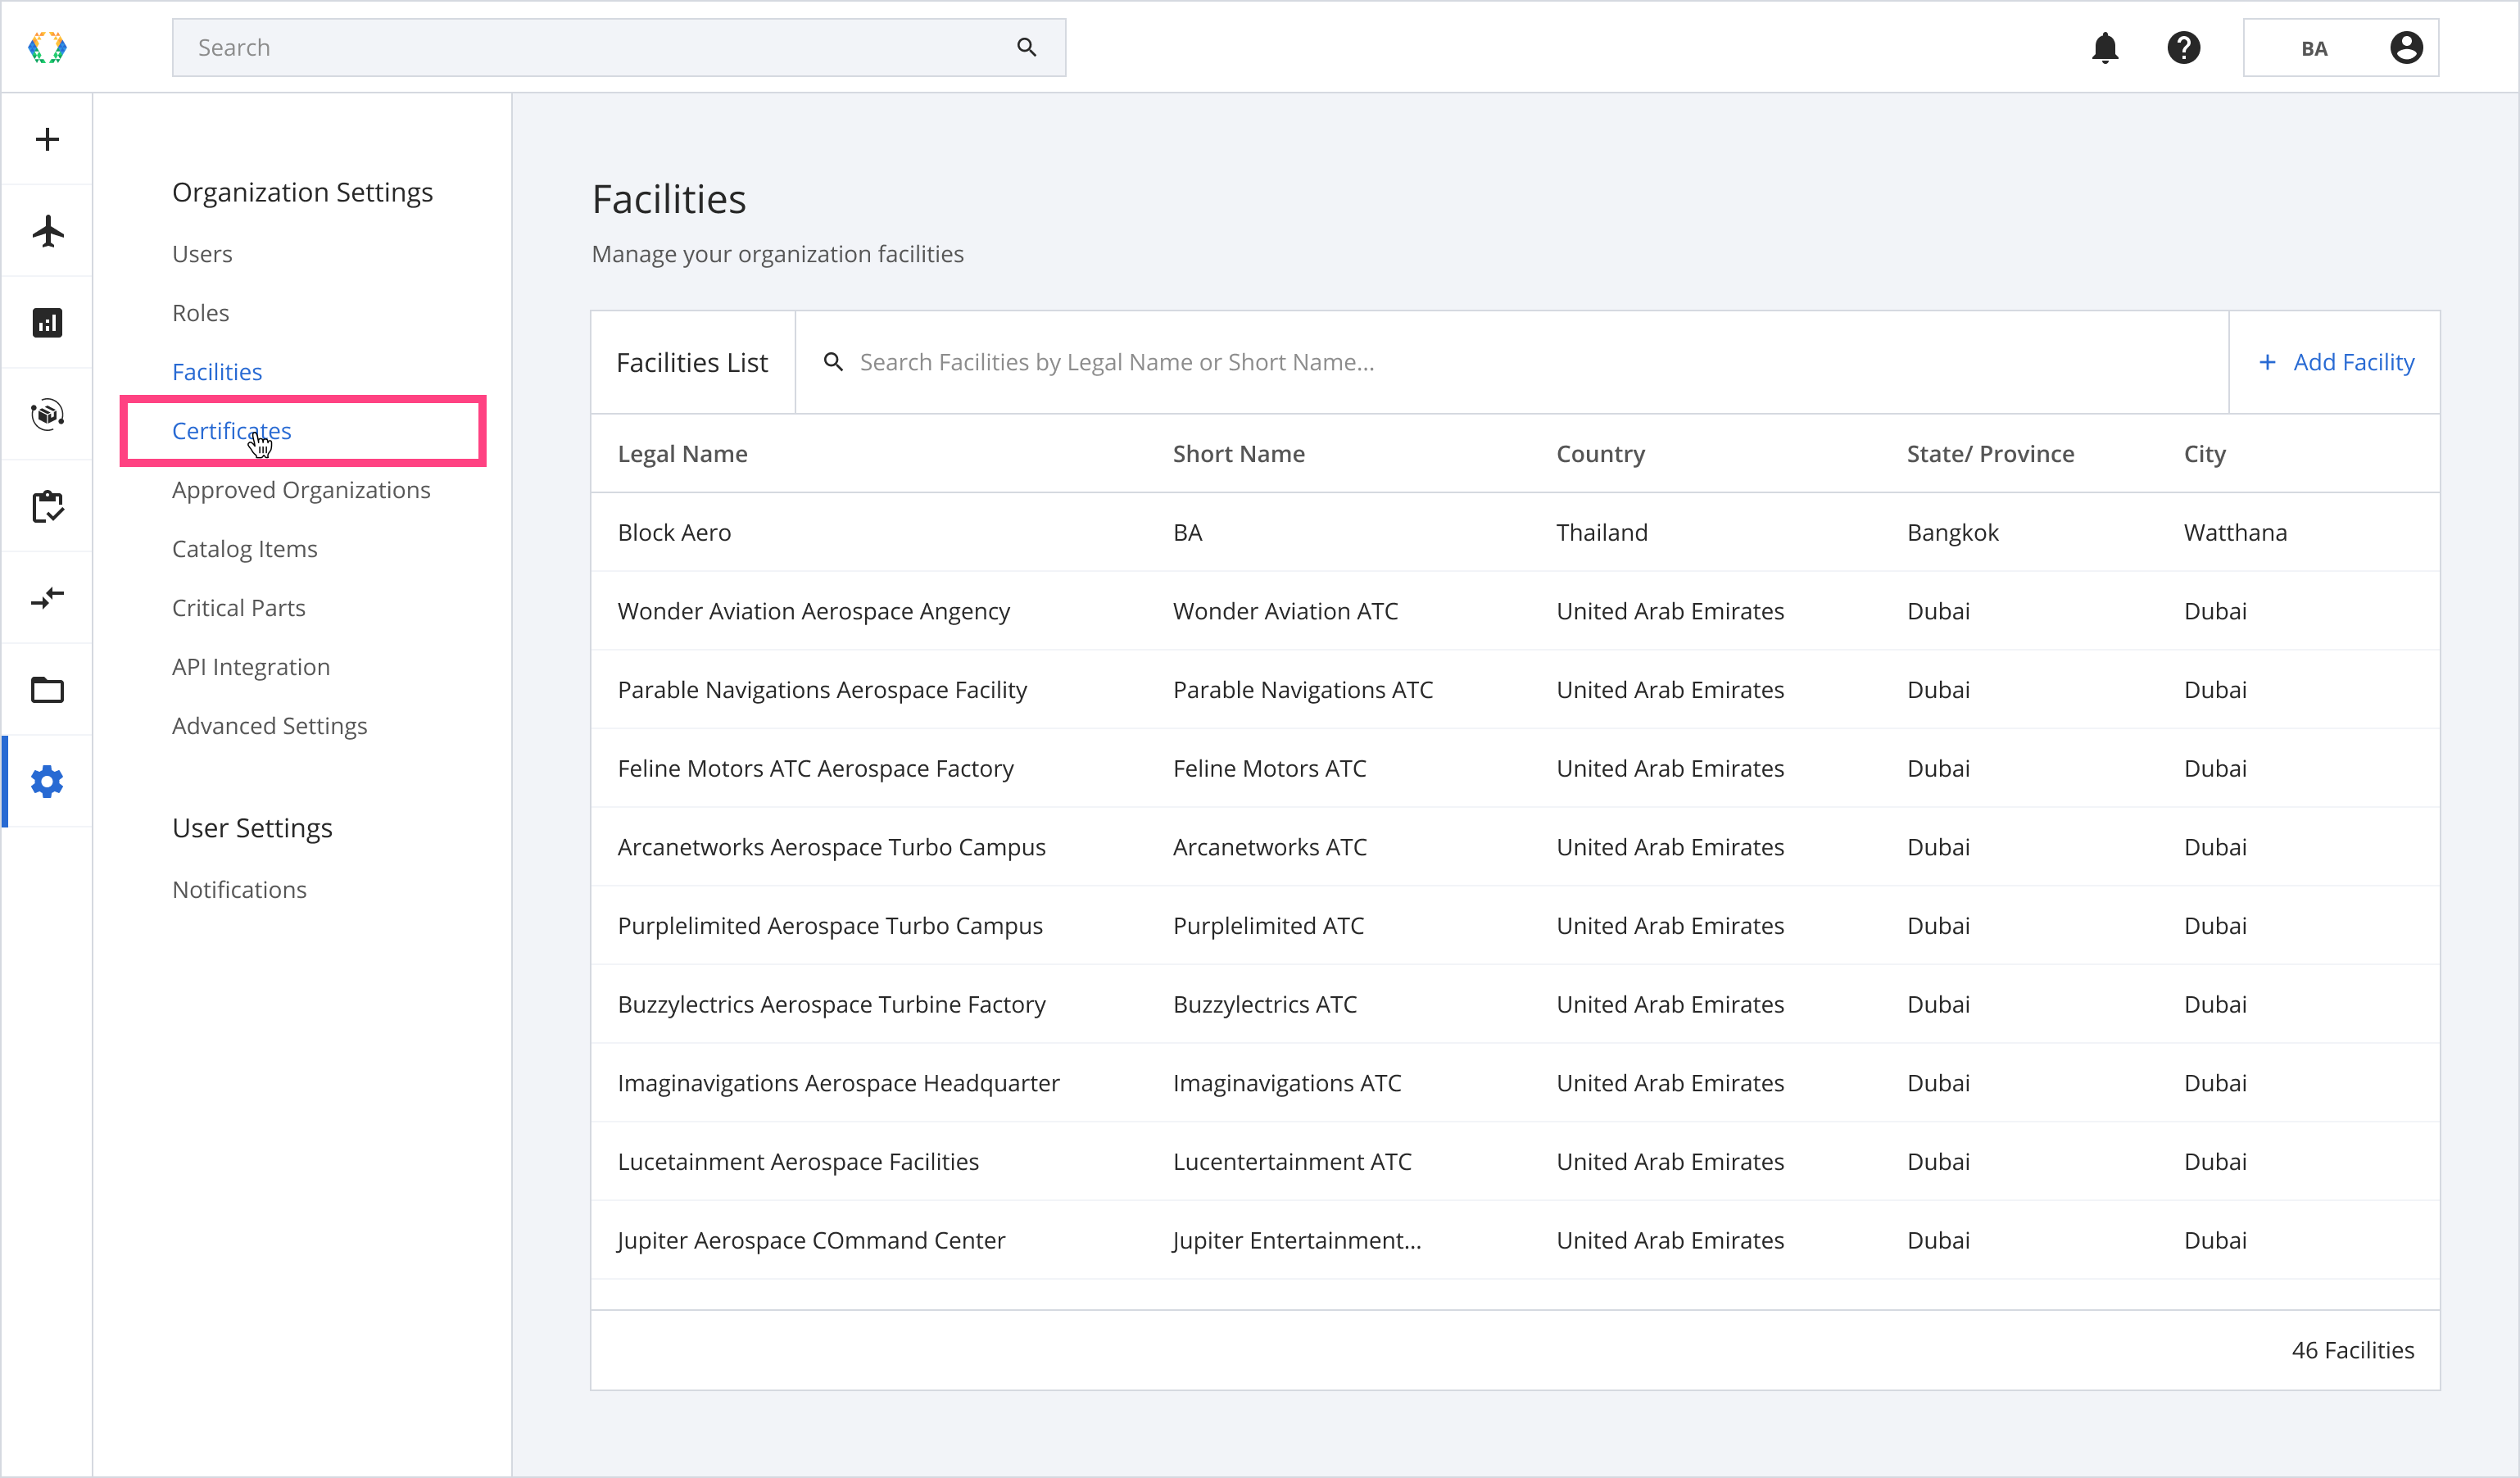Focus the top global Search field

pos(619,47)
